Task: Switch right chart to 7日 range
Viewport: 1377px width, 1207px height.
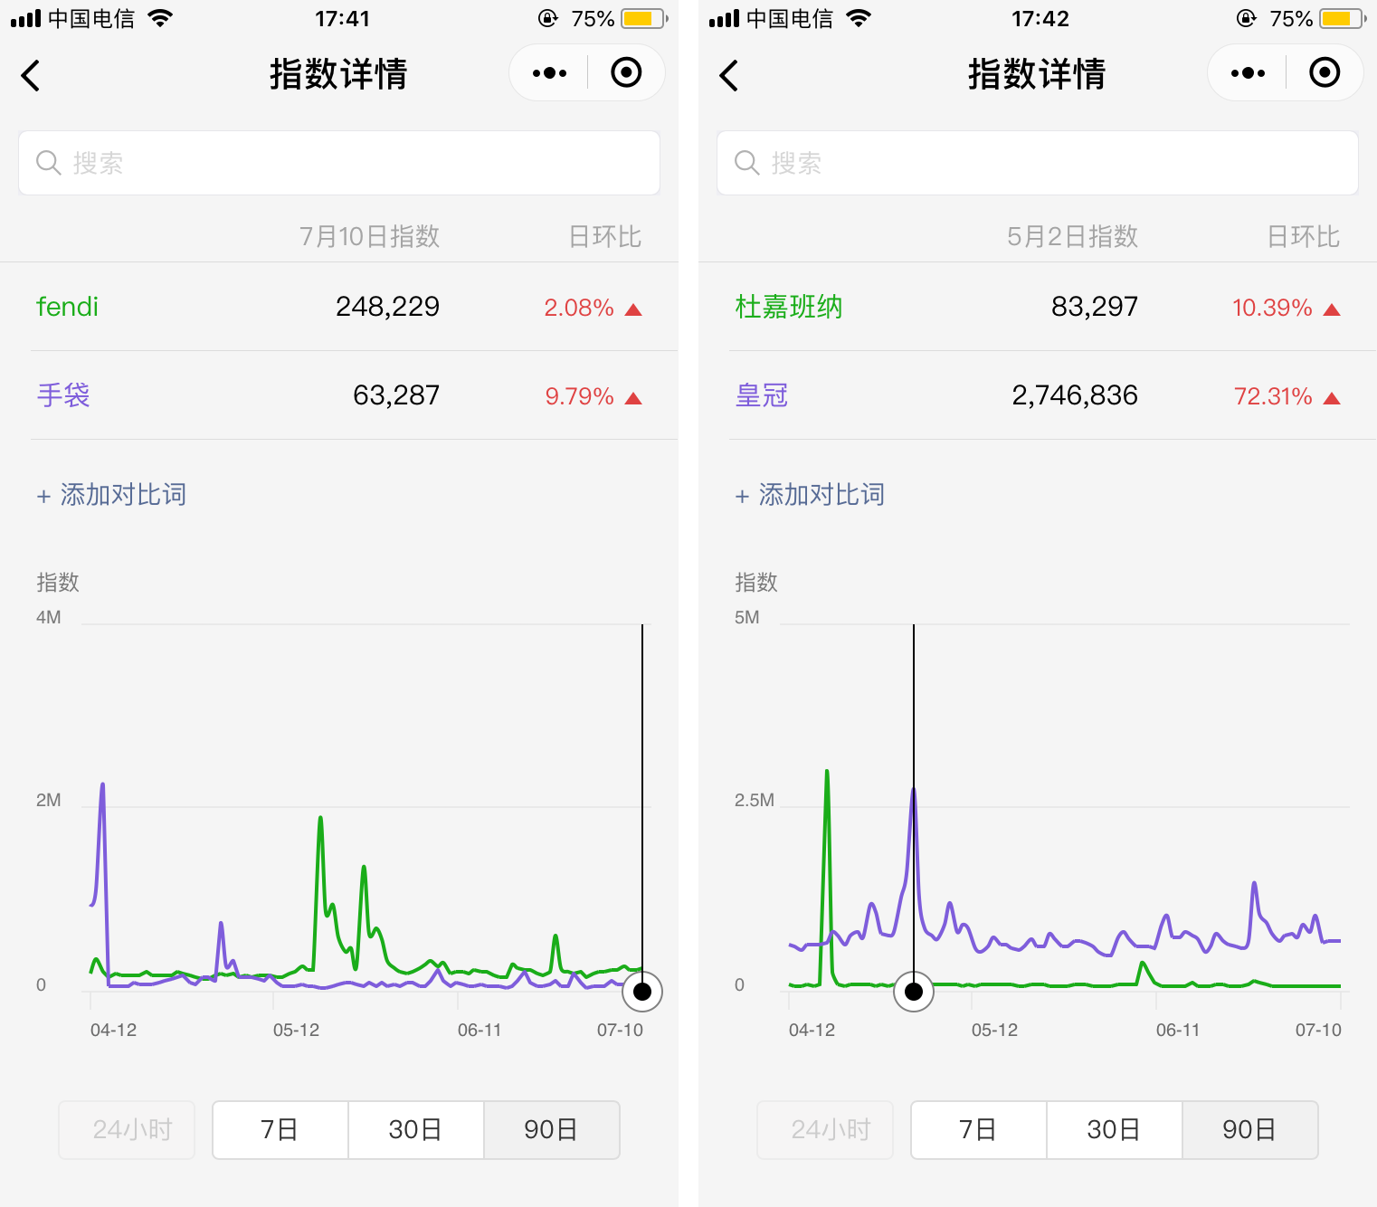Action: [x=979, y=1130]
